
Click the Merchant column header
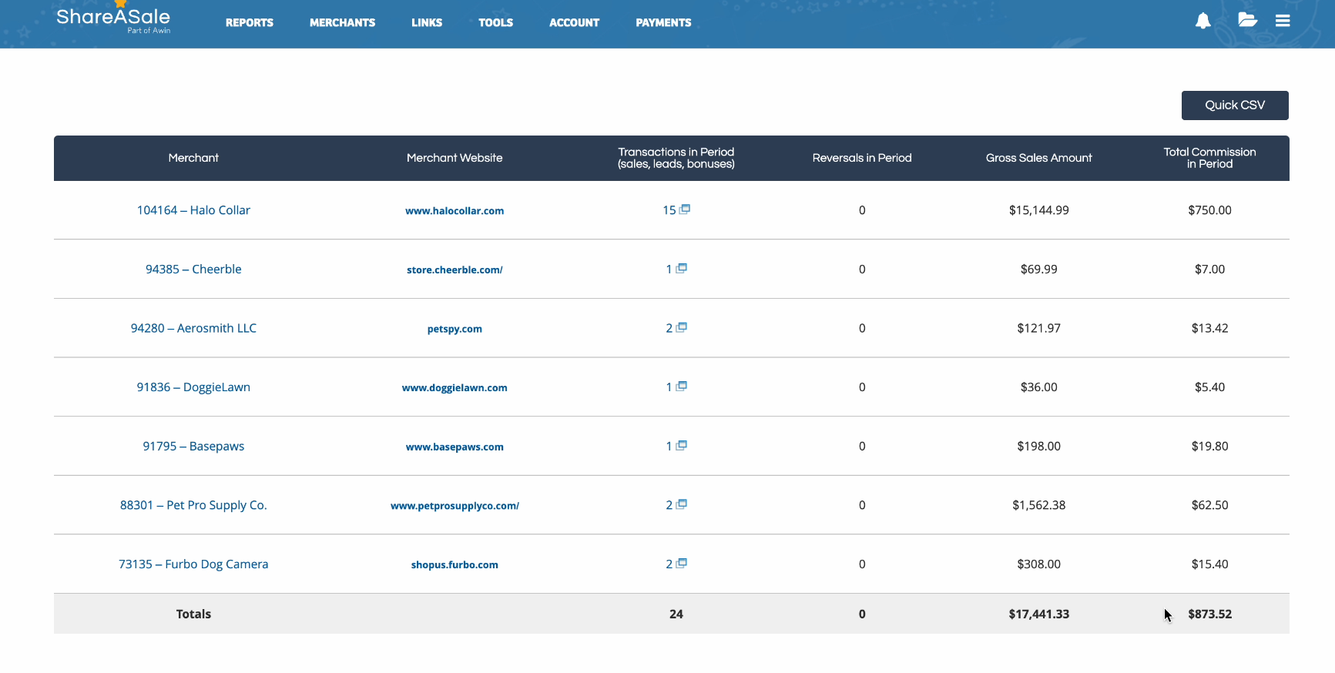193,158
